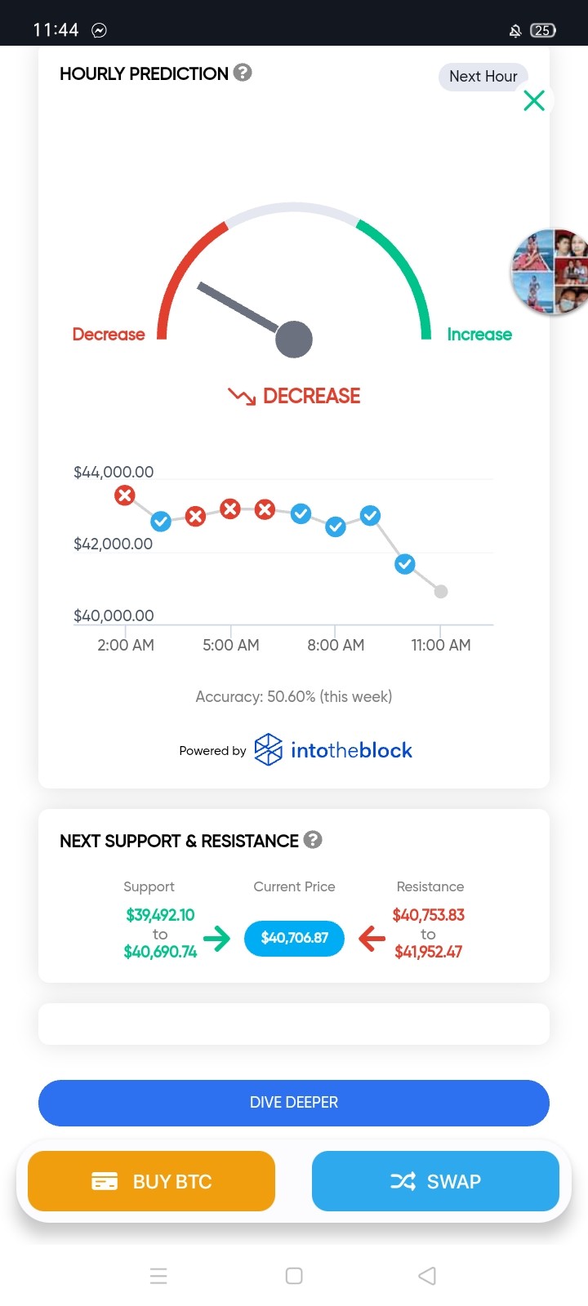Viewport: 588px width, 1306px height.
Task: Open the Dive Deeper button
Action: point(294,1103)
